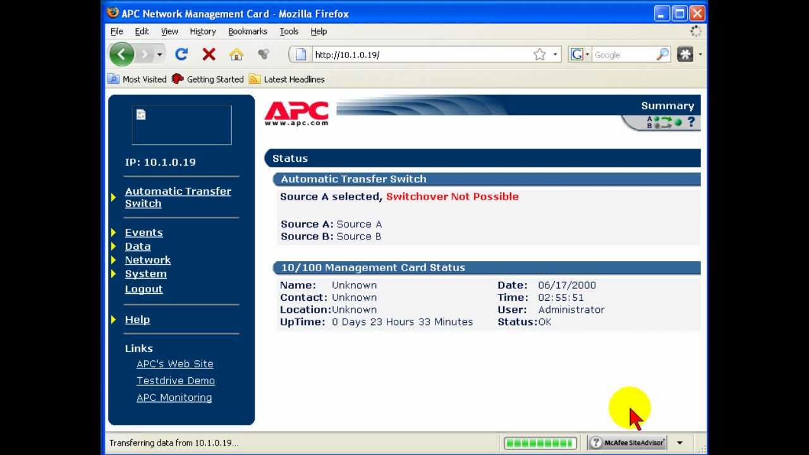Open the Tools menu

(x=289, y=31)
